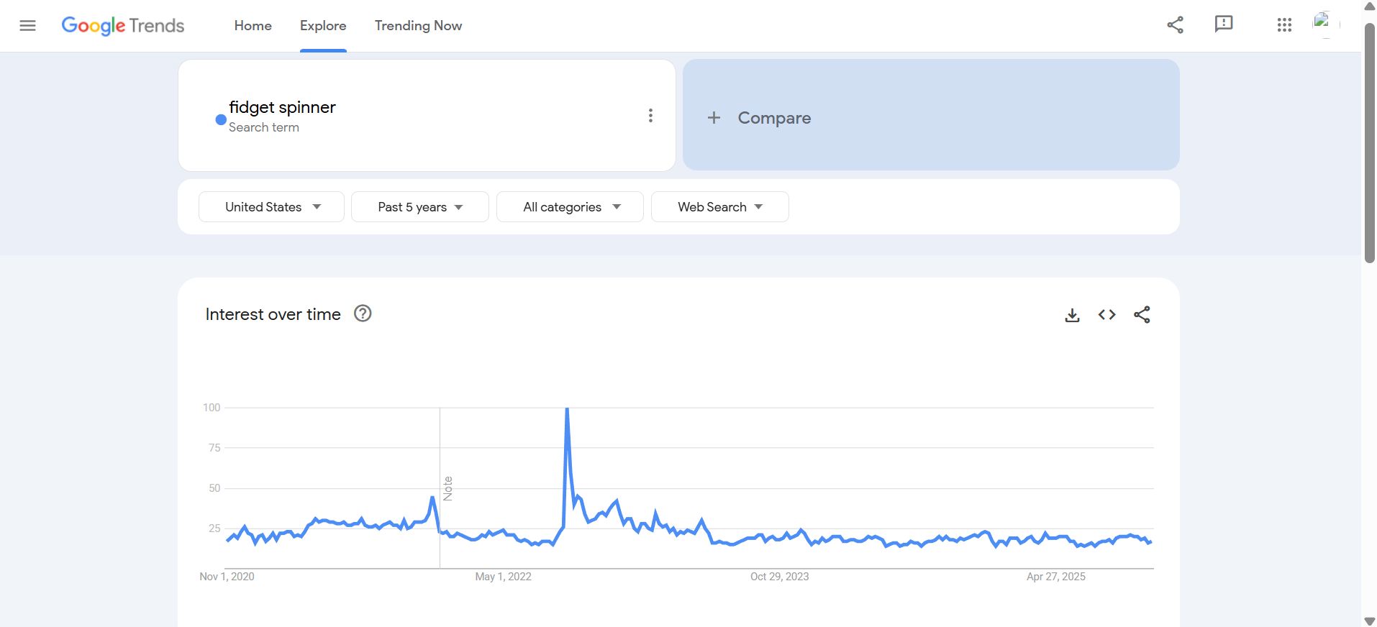Expand the United States region dropdown
The image size is (1377, 627).
(x=271, y=207)
